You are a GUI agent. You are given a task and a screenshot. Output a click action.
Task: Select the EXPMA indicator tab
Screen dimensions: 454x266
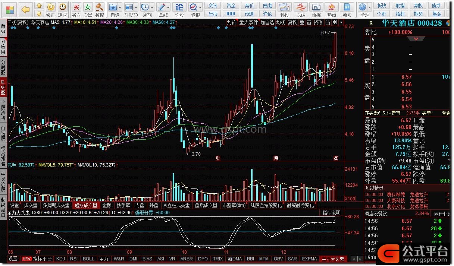(309, 259)
